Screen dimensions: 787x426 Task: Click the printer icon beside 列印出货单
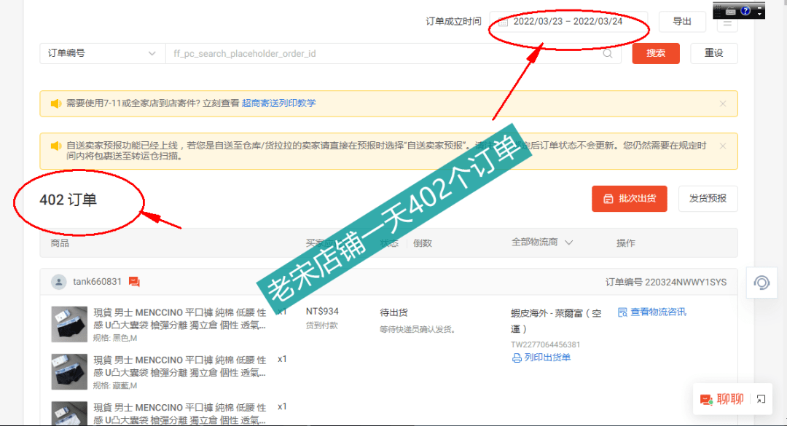pos(517,358)
